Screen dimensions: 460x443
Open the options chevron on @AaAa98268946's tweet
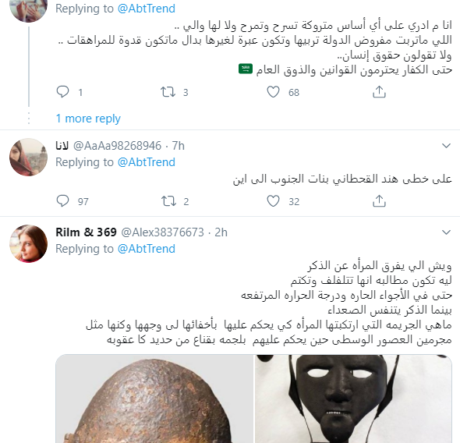tap(446, 146)
